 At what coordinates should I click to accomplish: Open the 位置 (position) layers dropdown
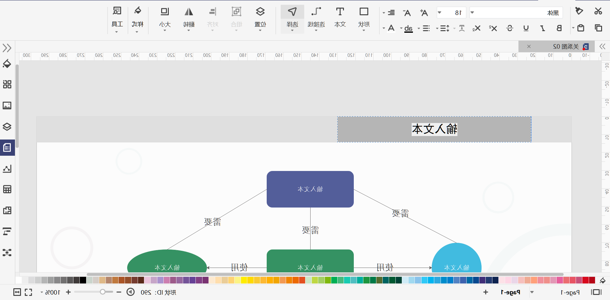tap(260, 19)
